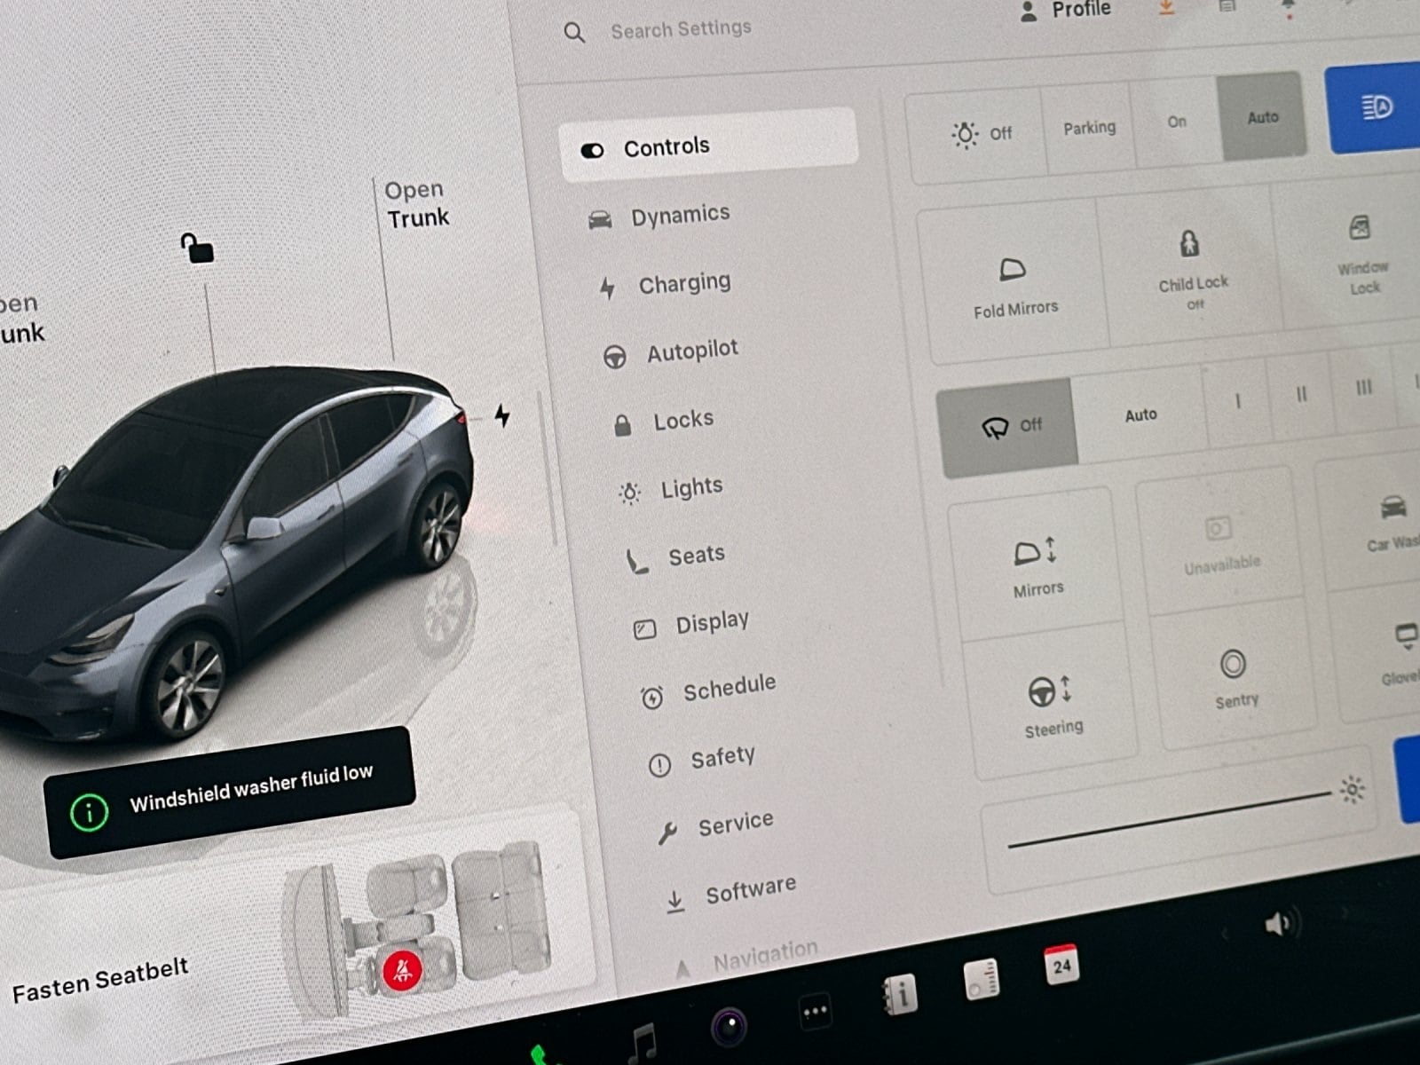Tap charge port lightning bolt icon
The height and width of the screenshot is (1065, 1420).
(502, 415)
